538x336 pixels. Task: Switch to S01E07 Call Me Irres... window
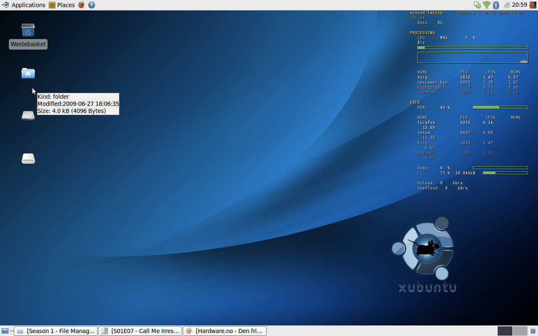pyautogui.click(x=140, y=331)
